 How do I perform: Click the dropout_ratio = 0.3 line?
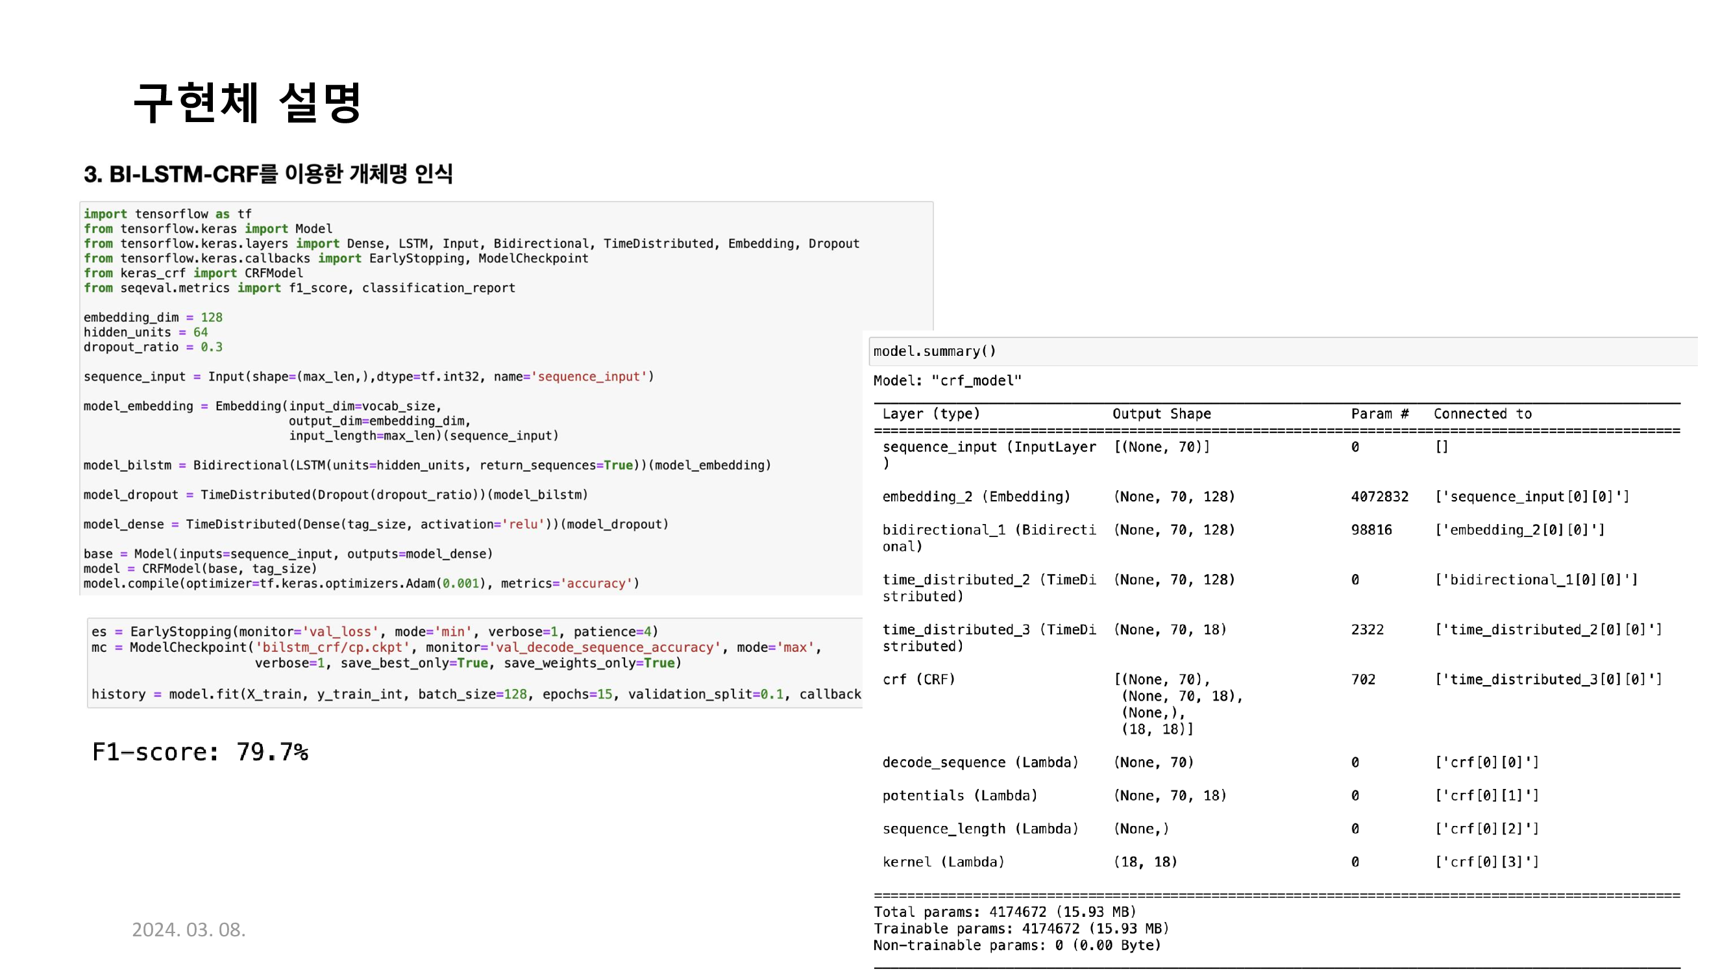click(153, 347)
